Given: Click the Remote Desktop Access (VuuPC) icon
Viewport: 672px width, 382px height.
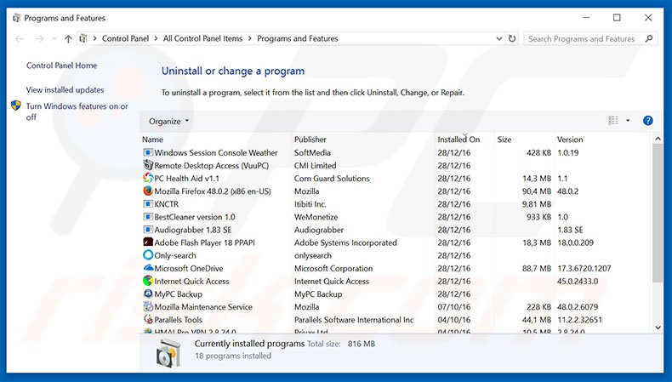Looking at the screenshot, I should click(148, 165).
